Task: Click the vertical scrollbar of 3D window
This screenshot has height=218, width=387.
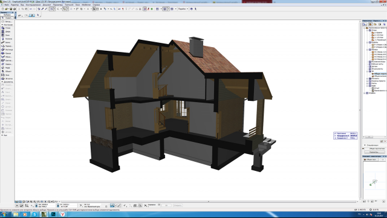Action: pos(360,111)
